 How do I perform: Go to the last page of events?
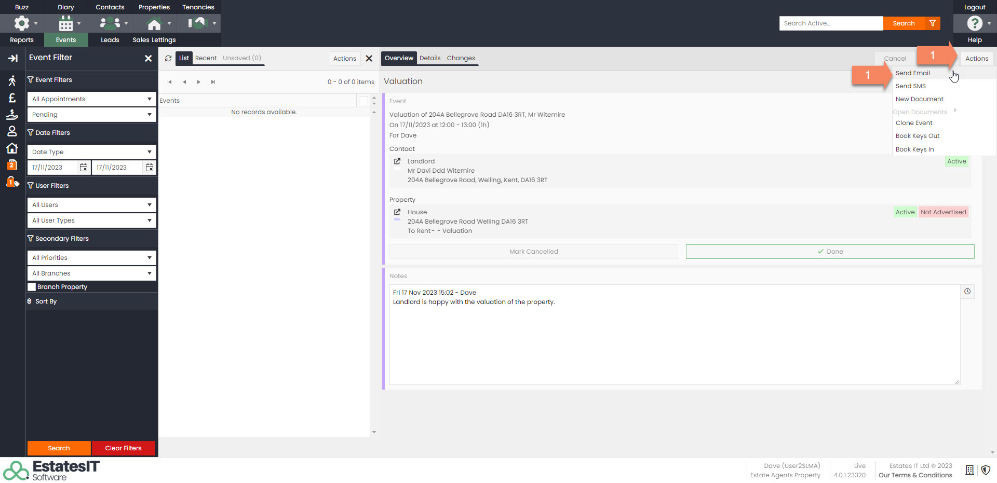click(x=213, y=82)
